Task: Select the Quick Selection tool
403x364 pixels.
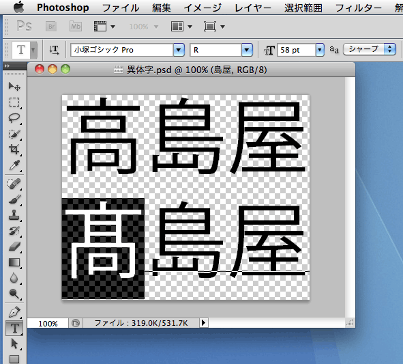Action: [x=14, y=134]
